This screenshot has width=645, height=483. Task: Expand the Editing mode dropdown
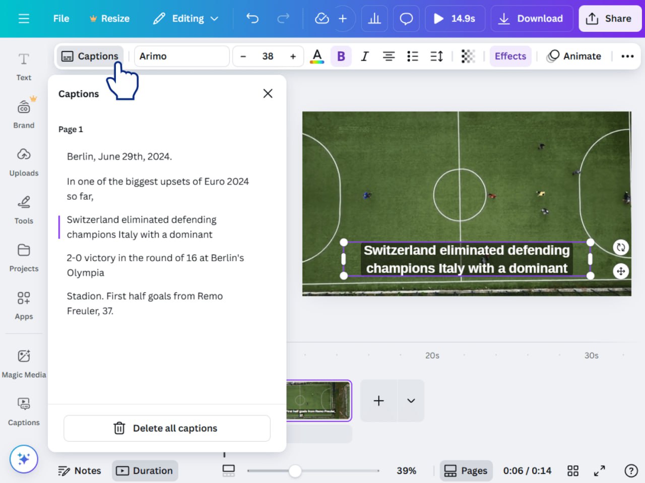(x=185, y=18)
